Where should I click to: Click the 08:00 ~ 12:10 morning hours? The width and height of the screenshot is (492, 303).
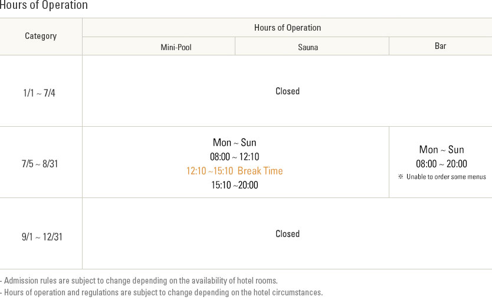[x=235, y=157]
